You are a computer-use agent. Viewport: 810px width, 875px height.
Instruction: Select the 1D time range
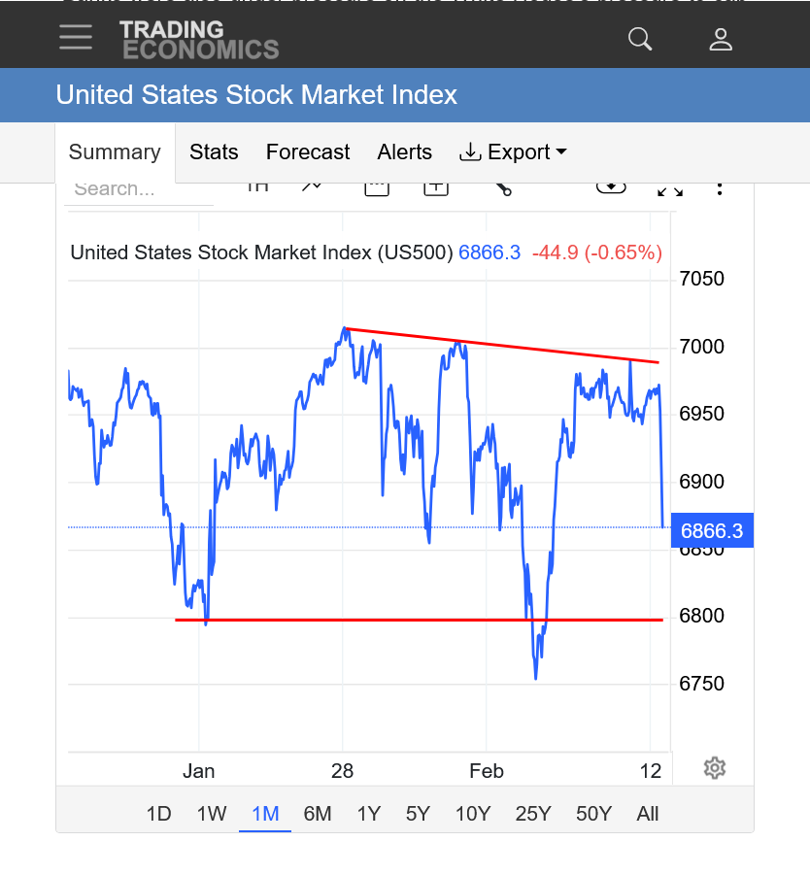[x=158, y=814]
